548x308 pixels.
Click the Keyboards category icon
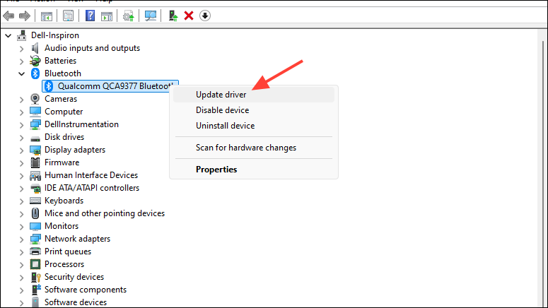point(35,201)
